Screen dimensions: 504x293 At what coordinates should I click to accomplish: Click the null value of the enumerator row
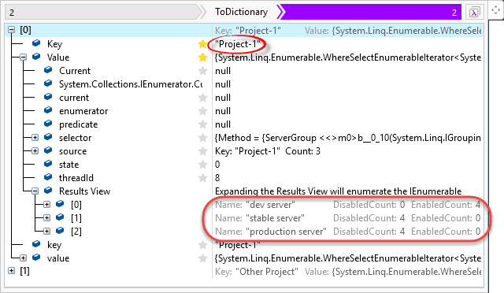[x=223, y=111]
